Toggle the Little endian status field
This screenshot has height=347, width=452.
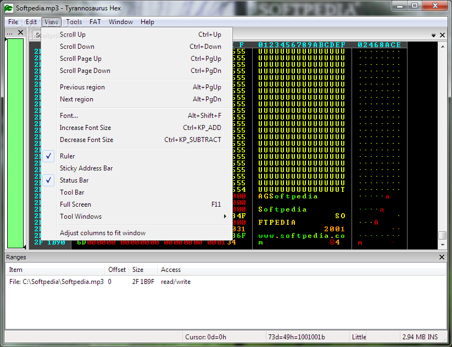358,337
